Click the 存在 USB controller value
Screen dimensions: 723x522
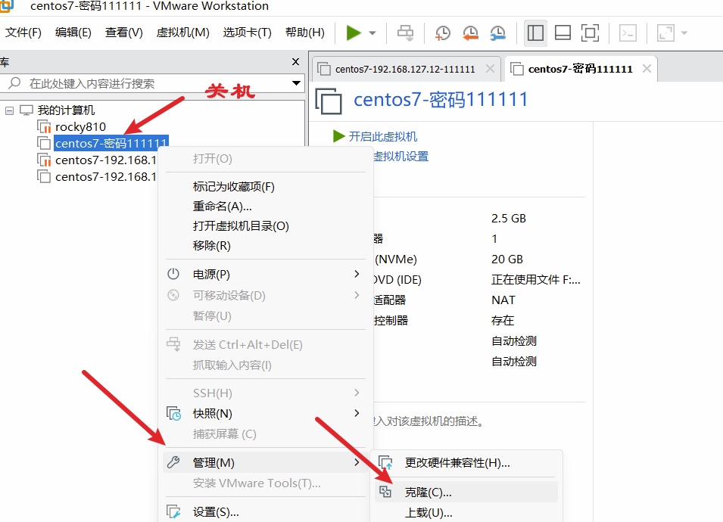click(x=503, y=320)
